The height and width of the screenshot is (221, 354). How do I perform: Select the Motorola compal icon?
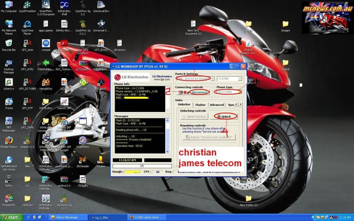[46, 46]
